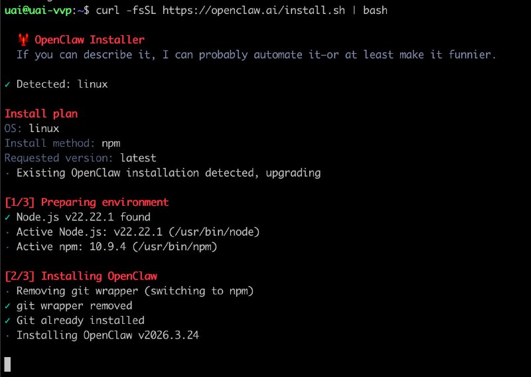Click the "Install plan" heading

[x=41, y=113]
